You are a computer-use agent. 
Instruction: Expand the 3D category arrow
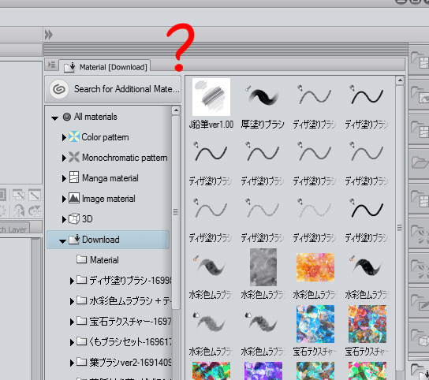pos(64,219)
